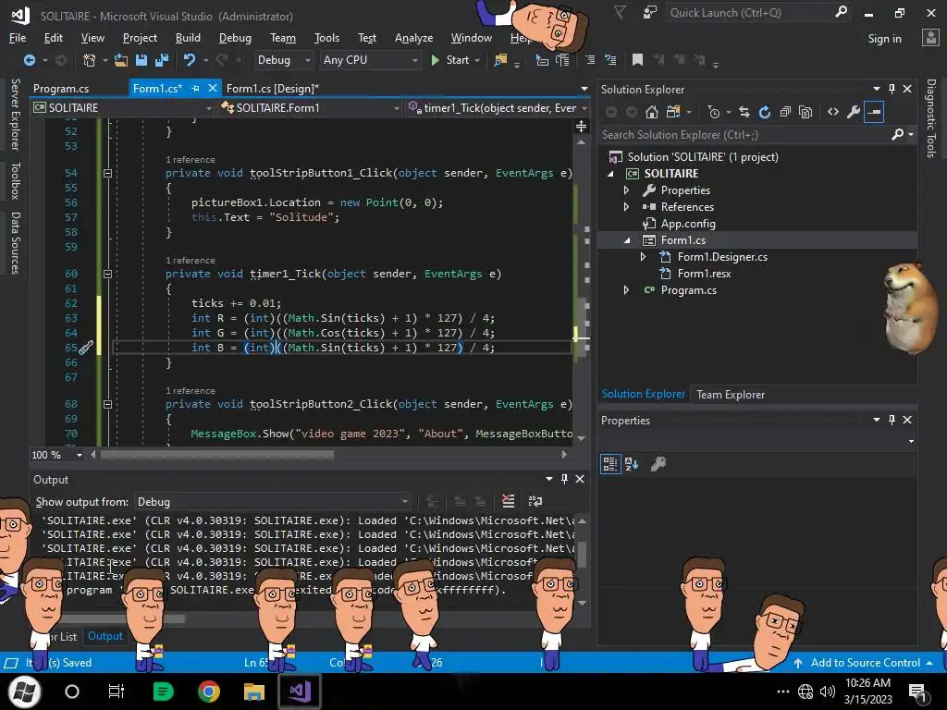Click the Navigate Backward toolbar arrow

(29, 60)
